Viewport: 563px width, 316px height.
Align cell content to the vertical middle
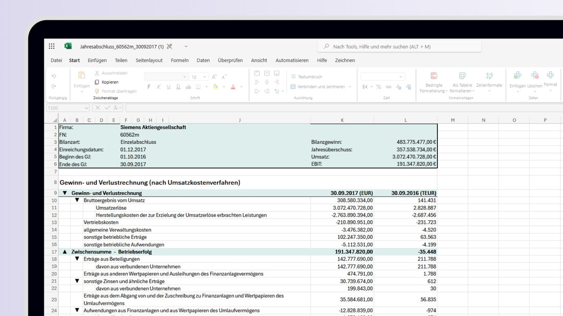tap(267, 73)
